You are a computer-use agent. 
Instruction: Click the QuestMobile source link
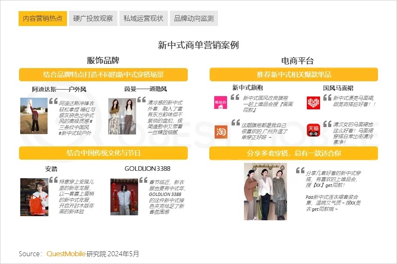(x=66, y=254)
